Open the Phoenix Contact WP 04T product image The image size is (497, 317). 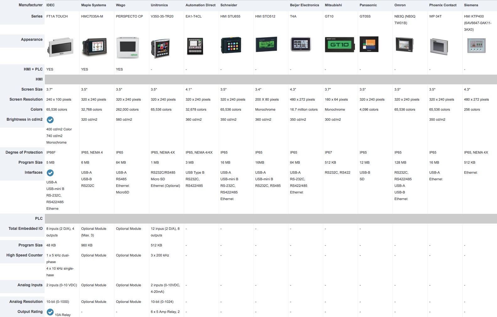pos(439,47)
